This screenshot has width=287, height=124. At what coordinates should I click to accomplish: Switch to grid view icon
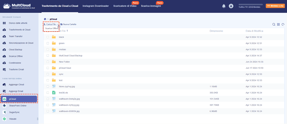278,24
